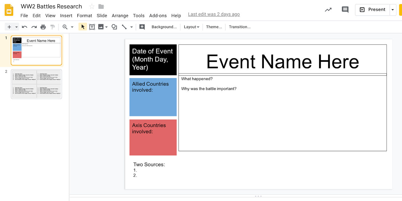Click 'Why was the battle important?' text
402x201 pixels.
(x=209, y=89)
